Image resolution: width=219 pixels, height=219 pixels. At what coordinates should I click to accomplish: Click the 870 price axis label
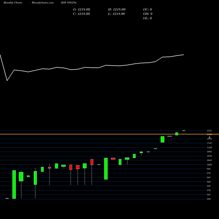coord(209,191)
